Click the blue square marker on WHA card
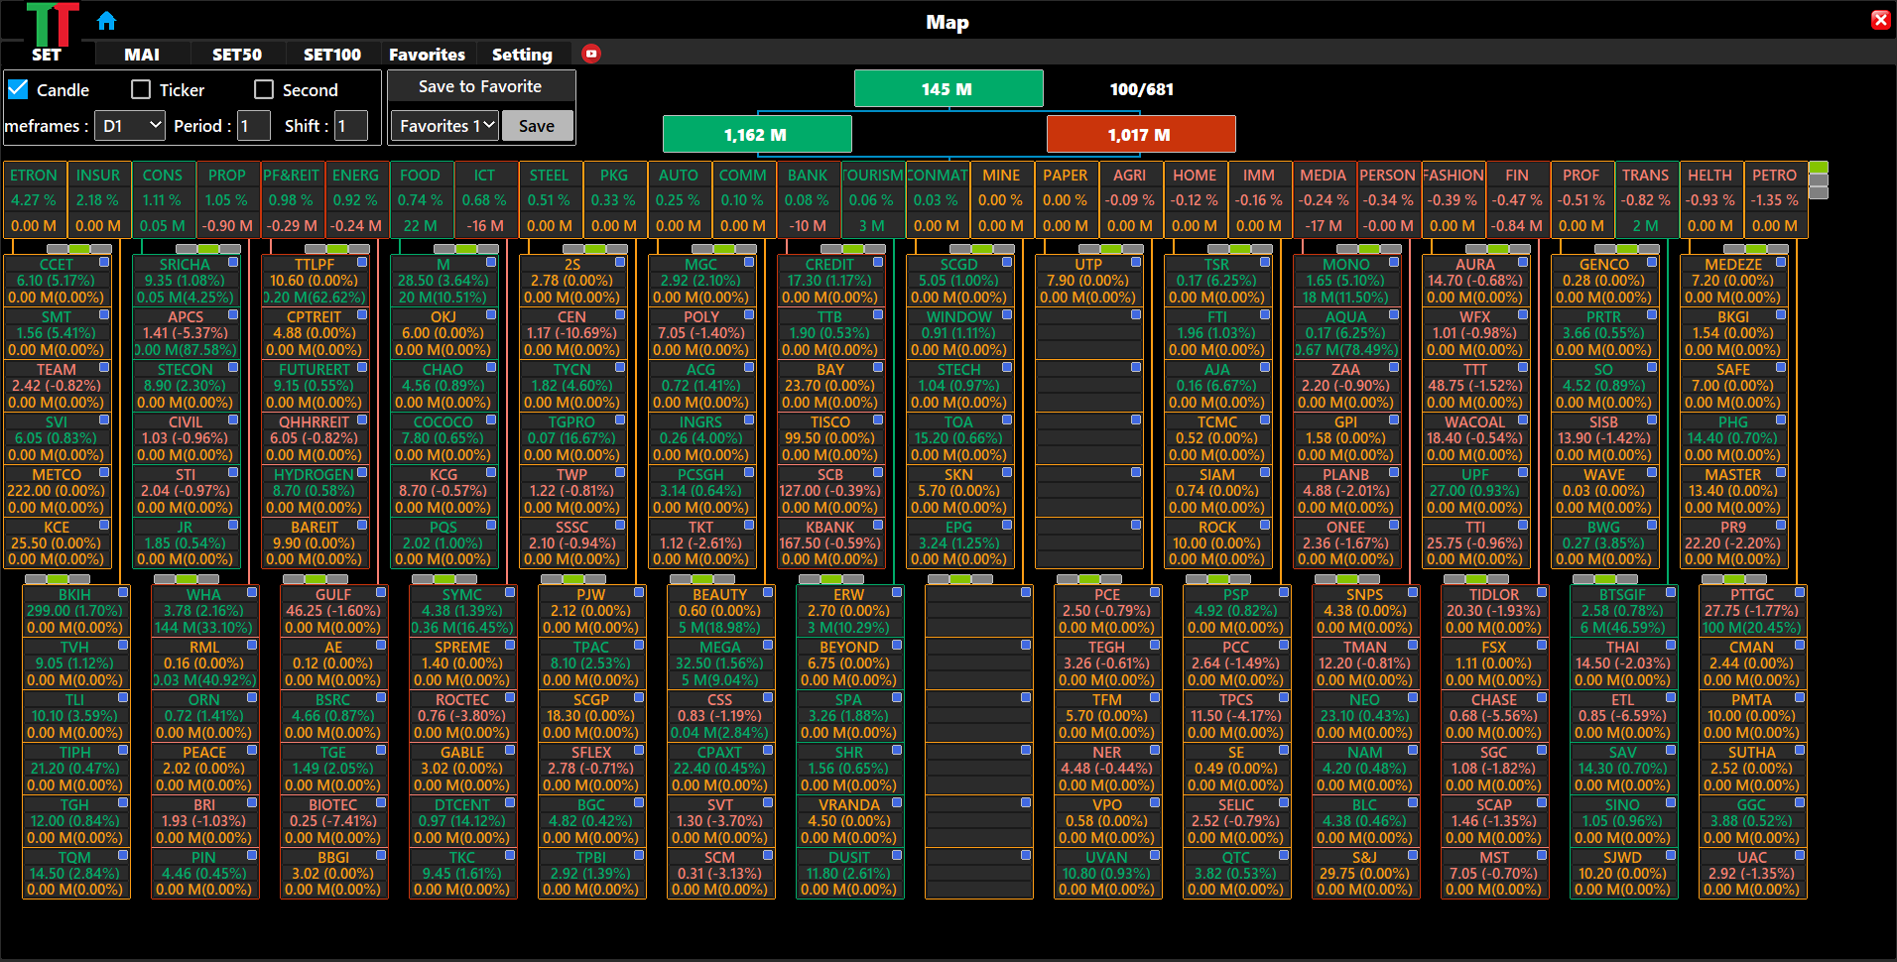This screenshot has width=1897, height=962. pyautogui.click(x=252, y=592)
